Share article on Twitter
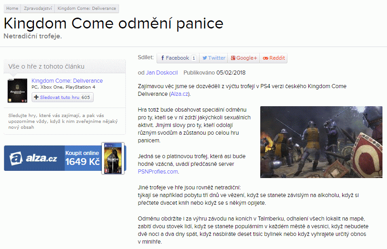Viewport: 387px width, 249px height. (x=214, y=58)
